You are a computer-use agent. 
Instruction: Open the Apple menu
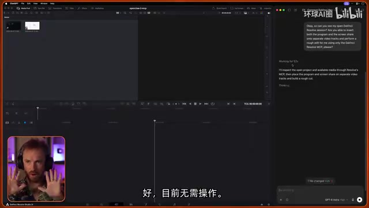[6, 3]
